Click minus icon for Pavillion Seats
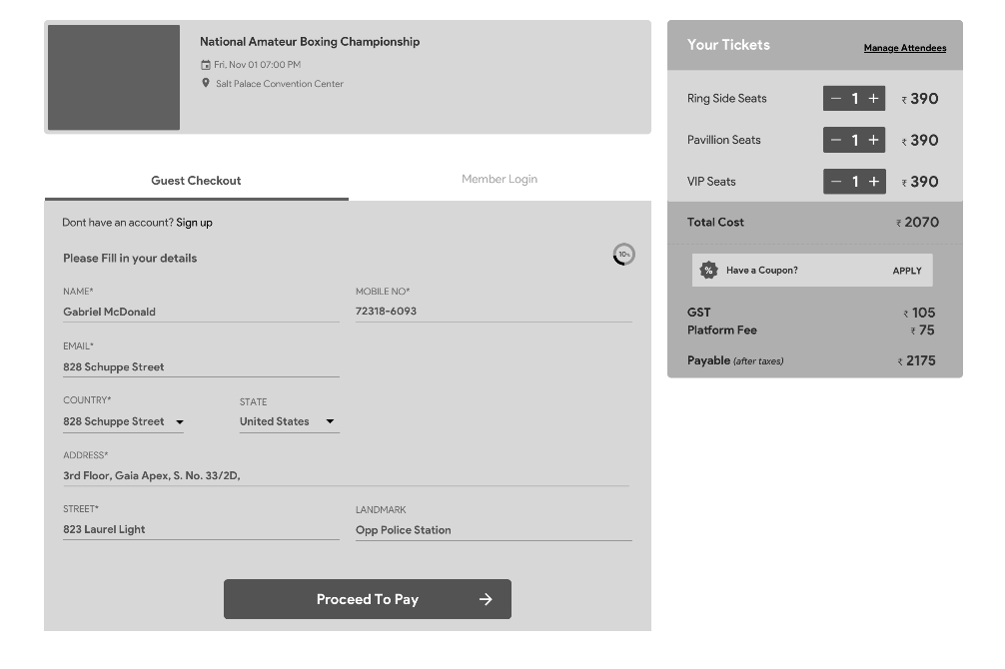This screenshot has height=669, width=1005. [x=836, y=140]
